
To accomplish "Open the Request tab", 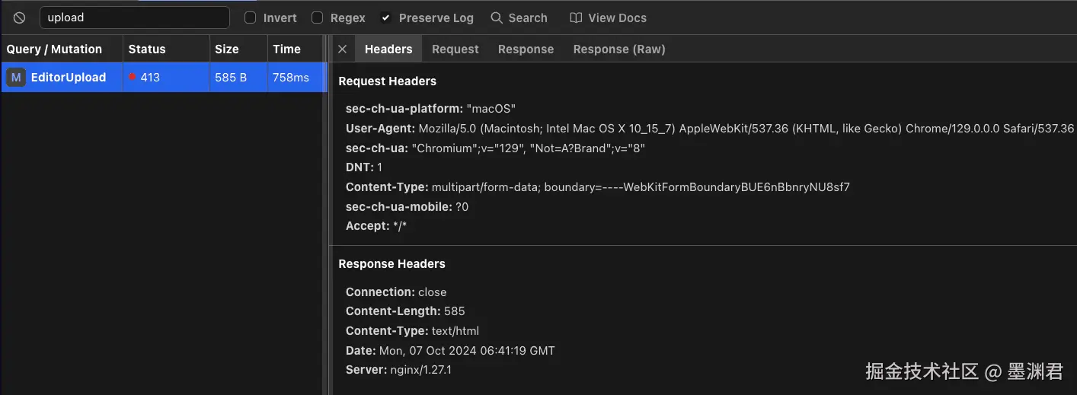I will (x=455, y=49).
